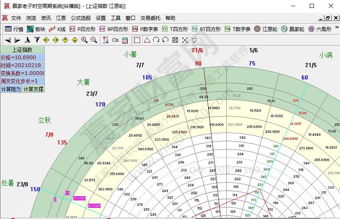Click the yellow diamond right arrow
This screenshot has height=219, width=340.
click(x=56, y=40)
